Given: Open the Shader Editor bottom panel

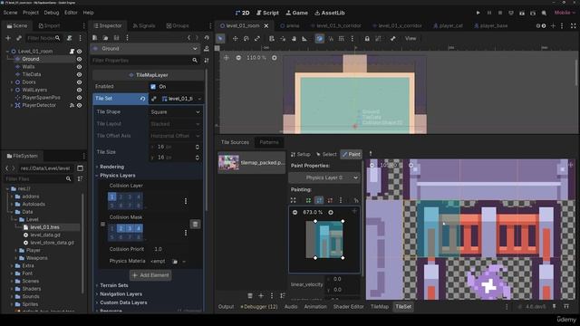Looking at the screenshot, I should tap(348, 307).
